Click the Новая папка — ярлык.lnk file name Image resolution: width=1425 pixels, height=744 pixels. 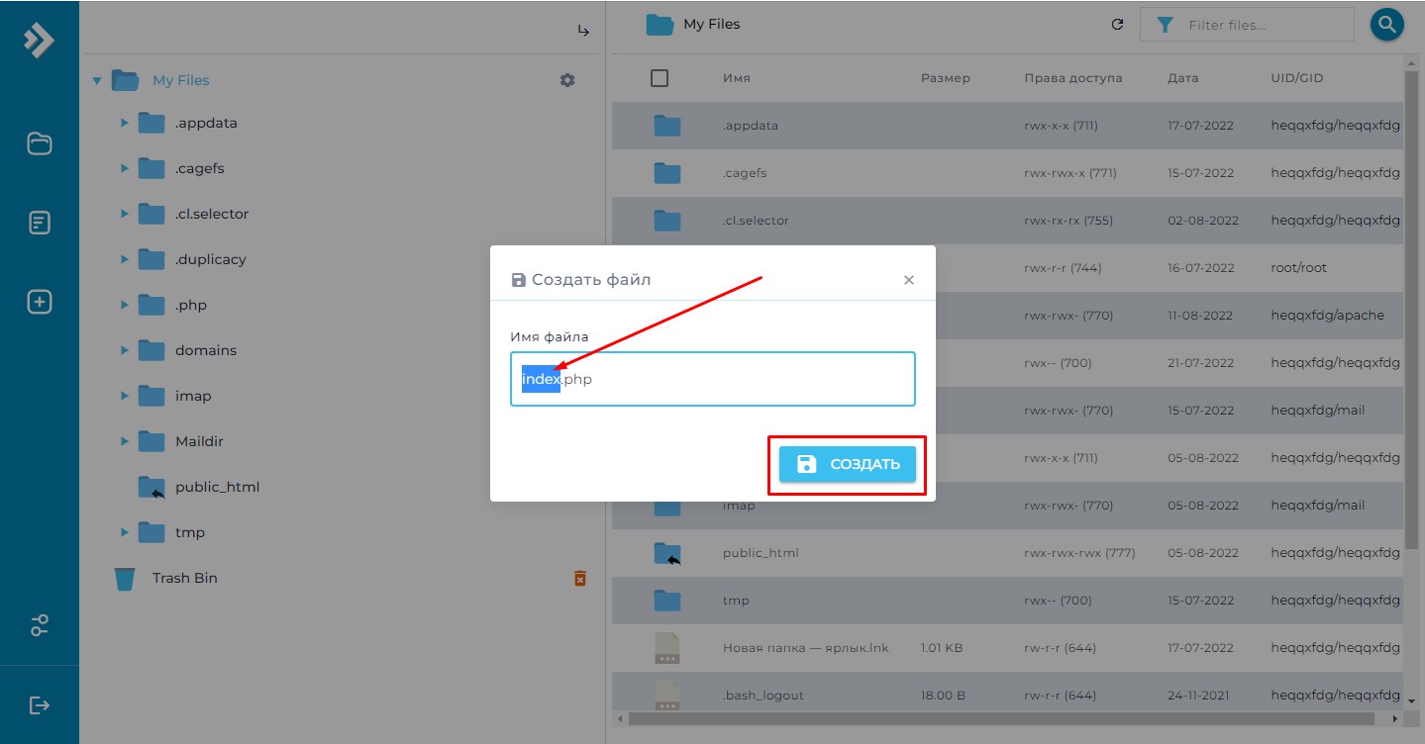tap(806, 648)
